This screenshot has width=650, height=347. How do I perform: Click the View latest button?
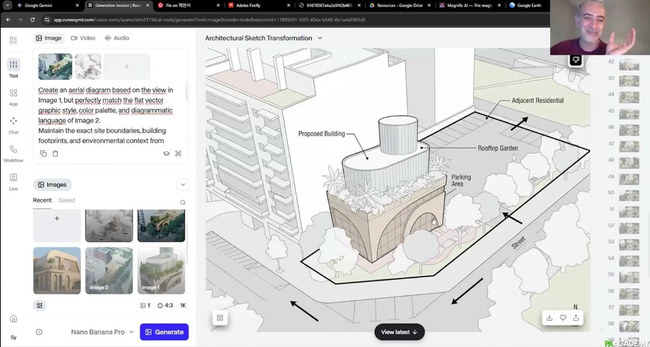pyautogui.click(x=399, y=332)
